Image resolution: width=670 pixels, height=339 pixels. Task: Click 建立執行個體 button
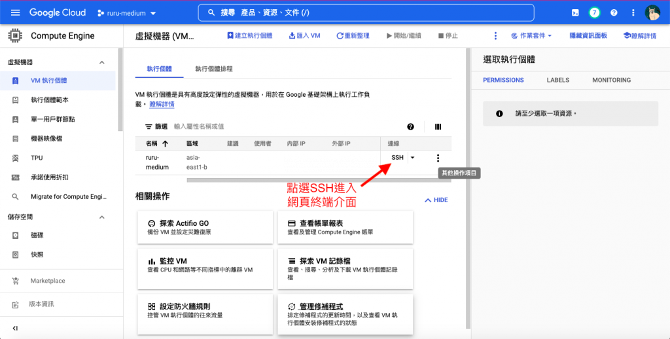click(249, 36)
